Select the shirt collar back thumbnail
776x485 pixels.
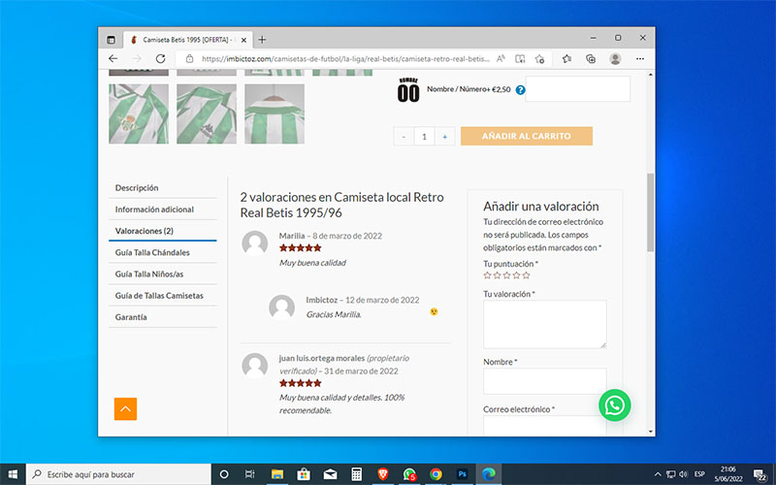click(x=275, y=113)
